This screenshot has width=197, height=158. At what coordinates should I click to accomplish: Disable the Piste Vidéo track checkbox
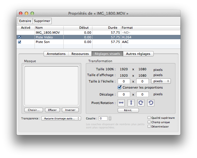19,37
